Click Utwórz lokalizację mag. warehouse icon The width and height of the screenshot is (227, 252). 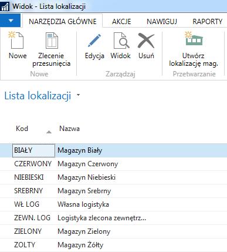pos(194,39)
